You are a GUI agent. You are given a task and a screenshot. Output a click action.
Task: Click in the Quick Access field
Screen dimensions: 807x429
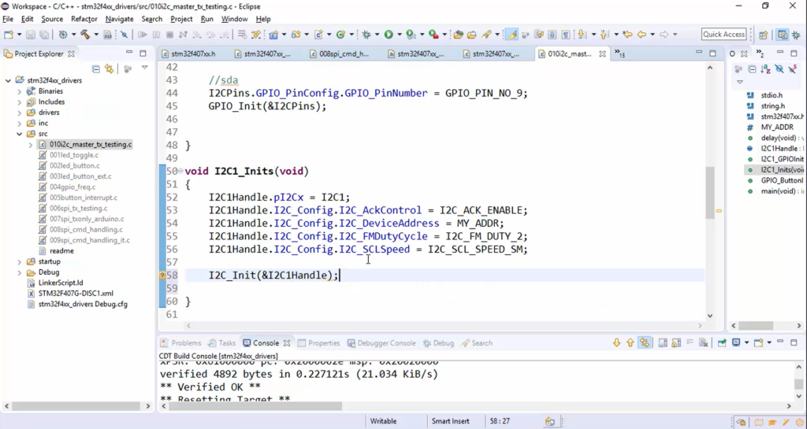coord(723,35)
